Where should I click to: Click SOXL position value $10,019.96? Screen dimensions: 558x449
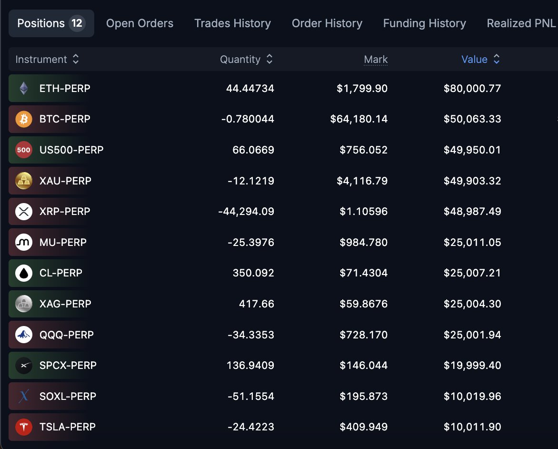(472, 396)
